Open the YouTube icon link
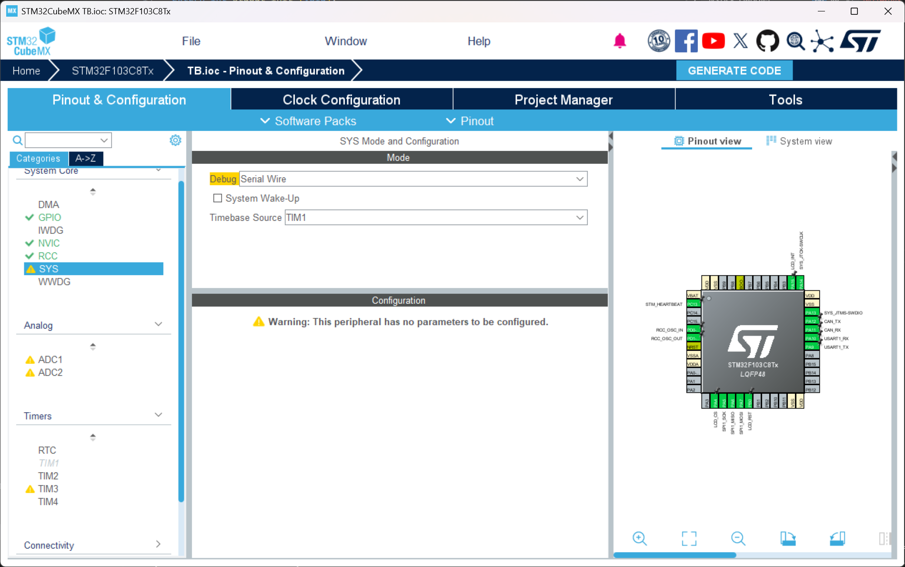The width and height of the screenshot is (905, 567). (x=713, y=41)
